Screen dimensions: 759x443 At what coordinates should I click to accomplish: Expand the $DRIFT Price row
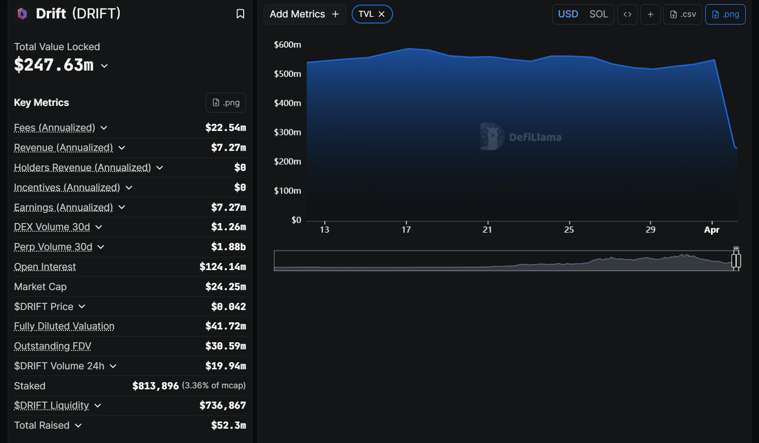(82, 307)
